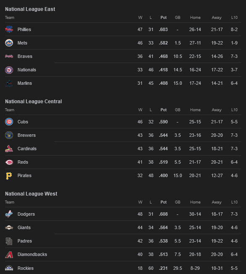Click the Reds team logo

[x=9, y=162]
